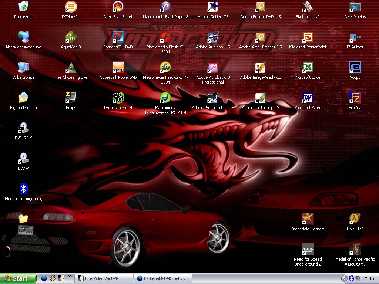This screenshot has height=284, width=379.
Task: Click the Adobe Photoshop CS icon
Action: [260, 98]
